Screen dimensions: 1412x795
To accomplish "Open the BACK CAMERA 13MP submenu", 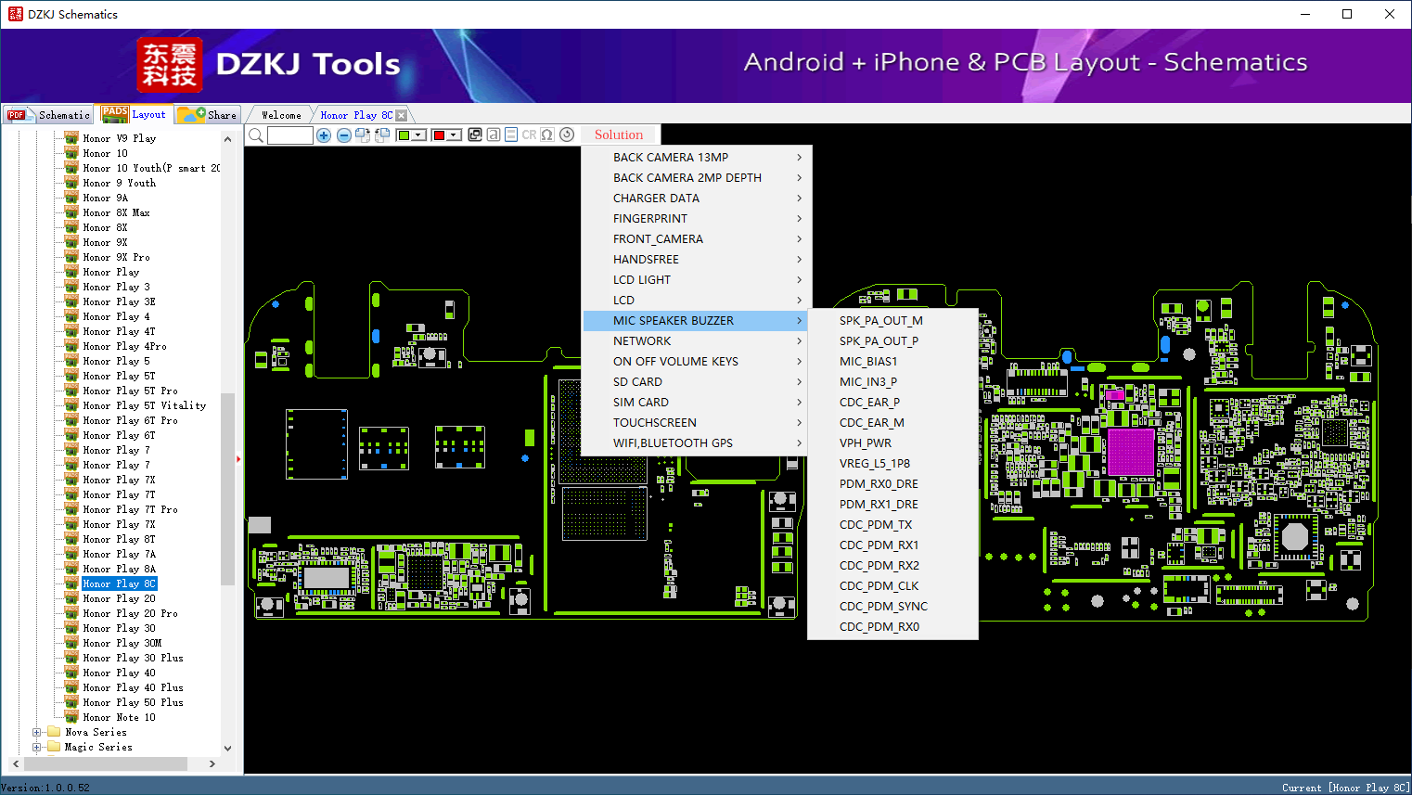I will click(x=696, y=157).
